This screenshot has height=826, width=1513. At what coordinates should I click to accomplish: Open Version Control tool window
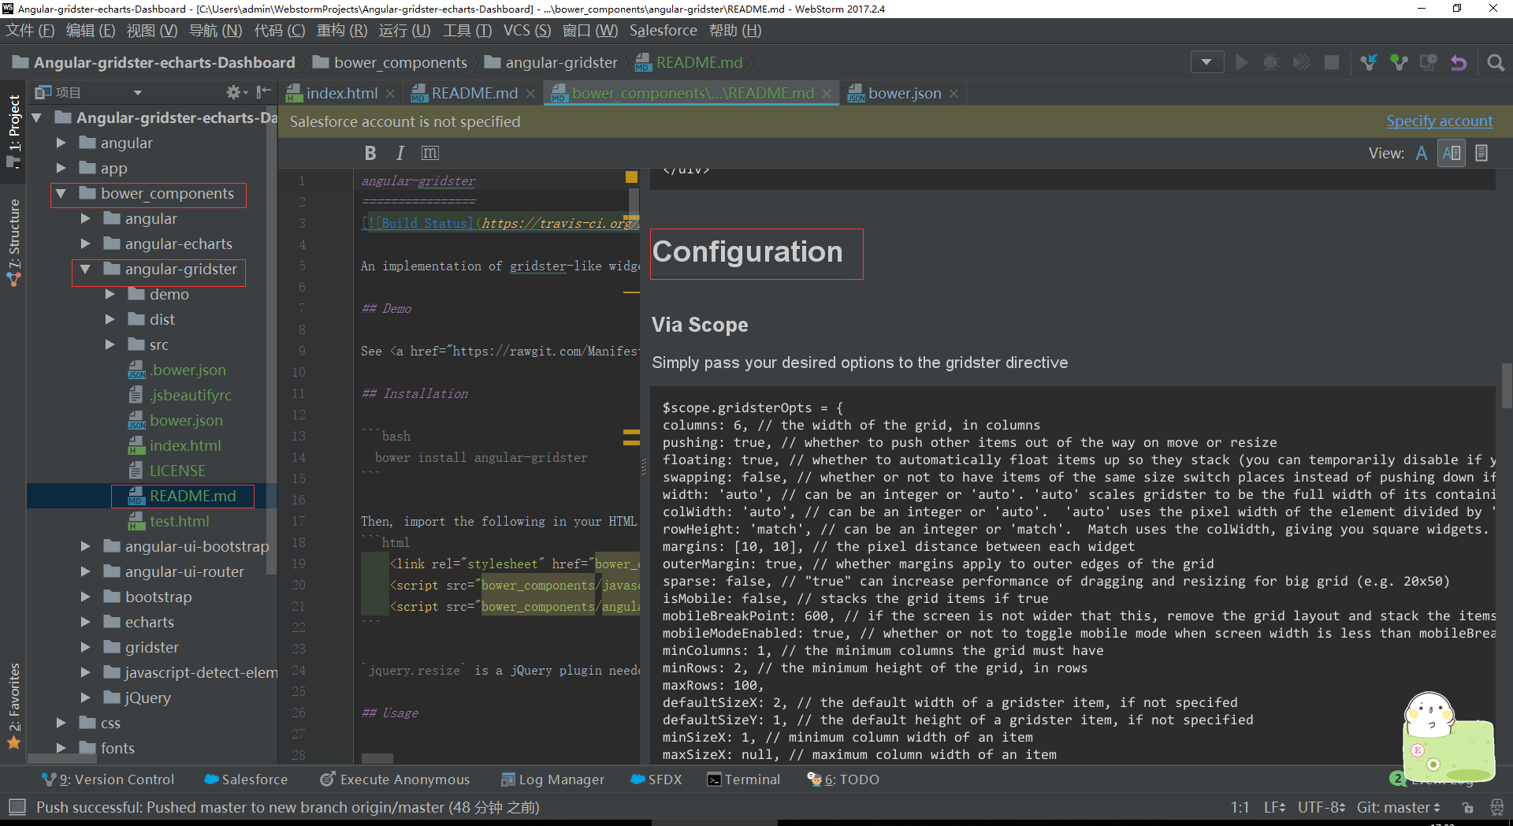pyautogui.click(x=108, y=779)
